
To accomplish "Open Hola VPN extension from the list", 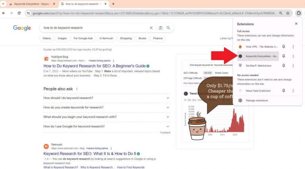I will coord(258,47).
